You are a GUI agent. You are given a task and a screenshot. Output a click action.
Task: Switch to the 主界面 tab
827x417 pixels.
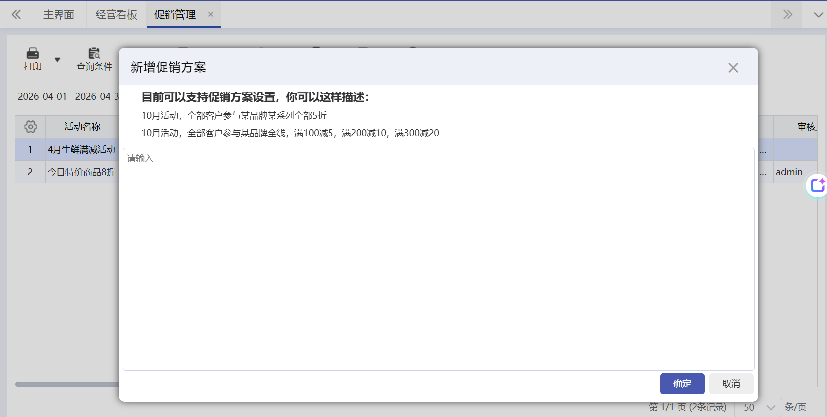[58, 15]
